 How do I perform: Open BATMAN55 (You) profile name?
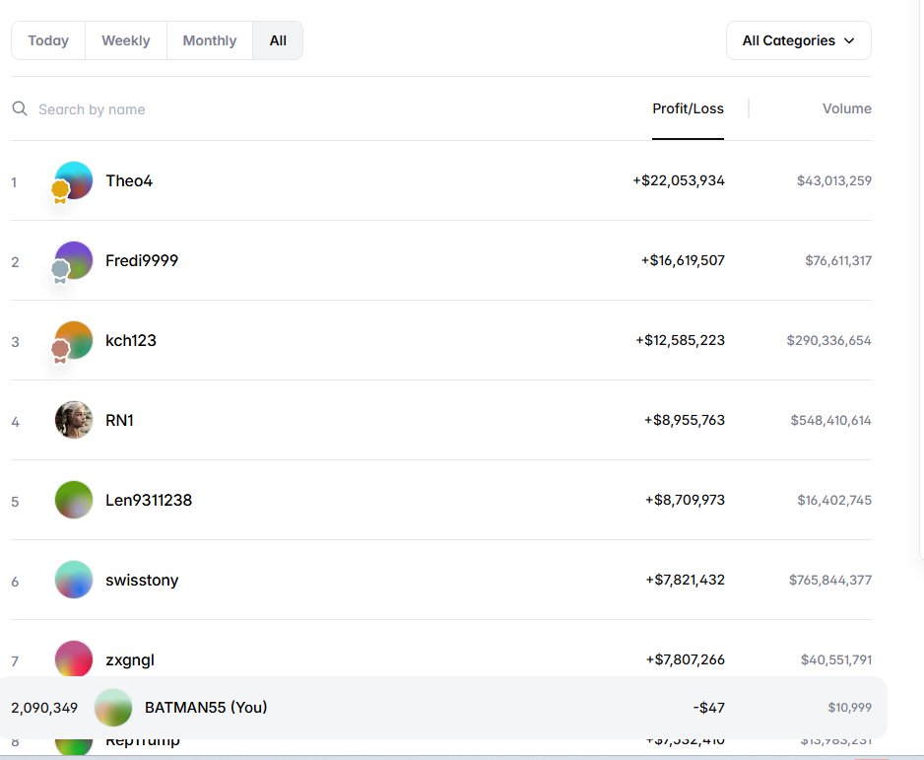tap(206, 707)
